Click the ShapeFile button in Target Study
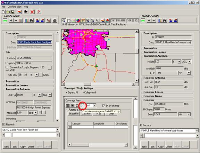Screen dimensions: 200x153 click(x=74, y=114)
